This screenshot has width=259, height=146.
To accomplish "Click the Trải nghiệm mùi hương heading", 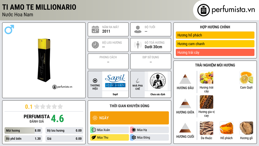I will point(215,65).
